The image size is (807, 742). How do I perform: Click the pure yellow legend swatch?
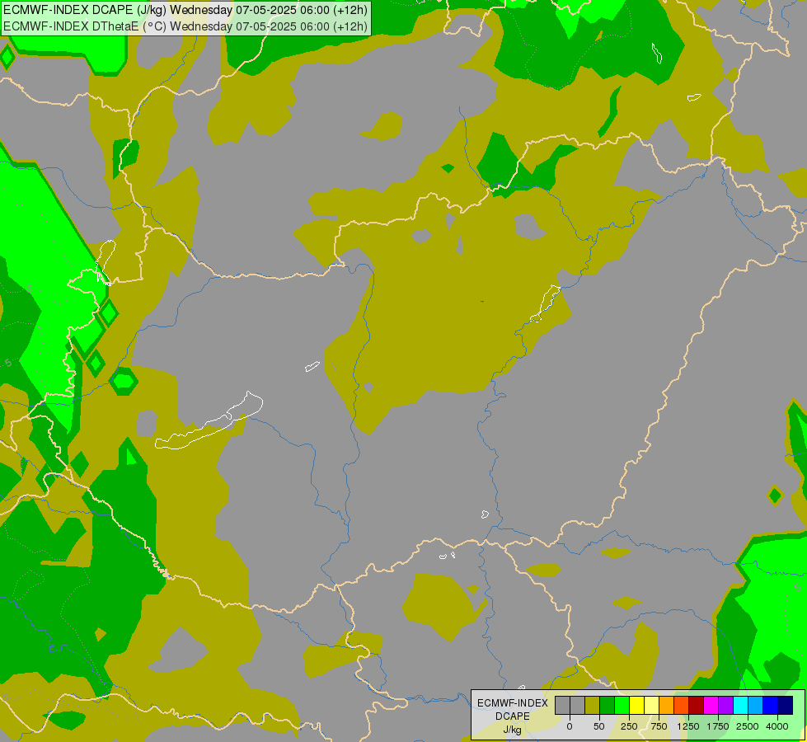click(636, 705)
